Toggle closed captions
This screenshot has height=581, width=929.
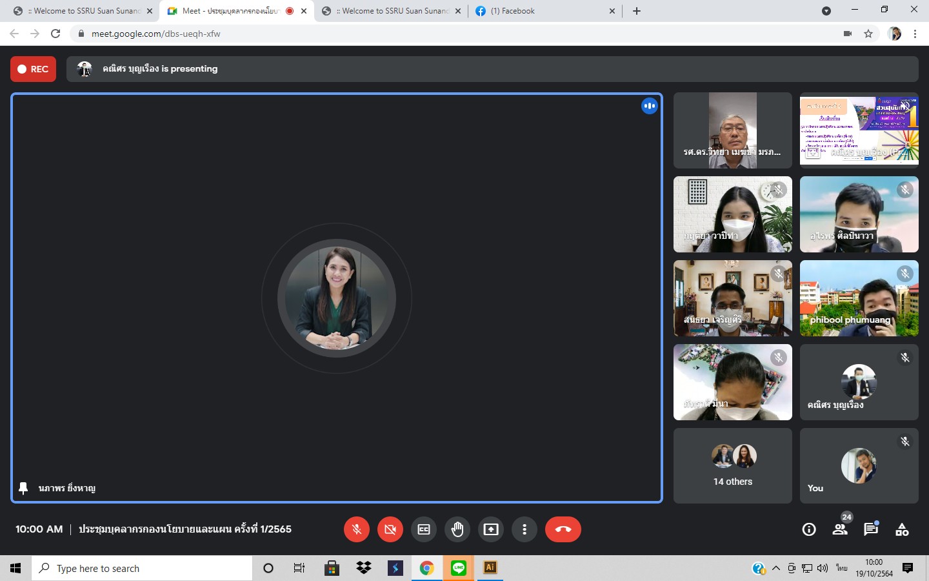tap(424, 529)
